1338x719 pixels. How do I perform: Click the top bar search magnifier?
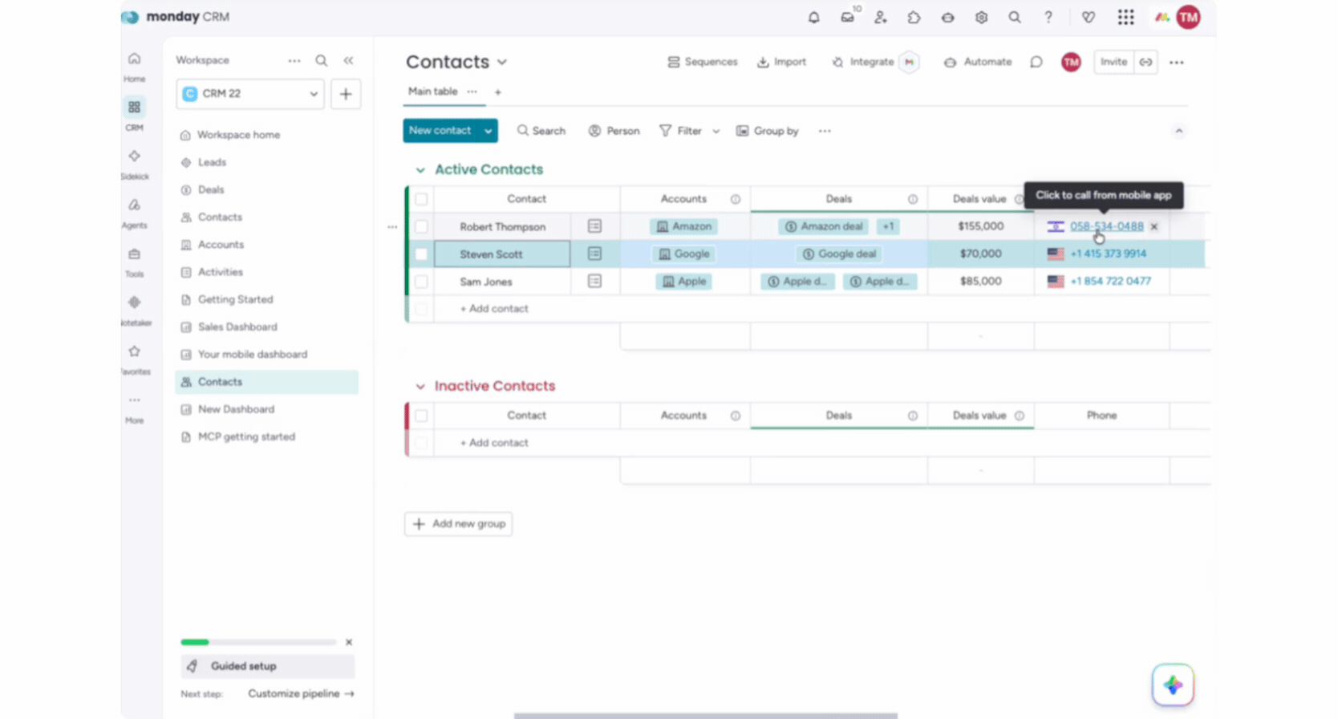1015,17
